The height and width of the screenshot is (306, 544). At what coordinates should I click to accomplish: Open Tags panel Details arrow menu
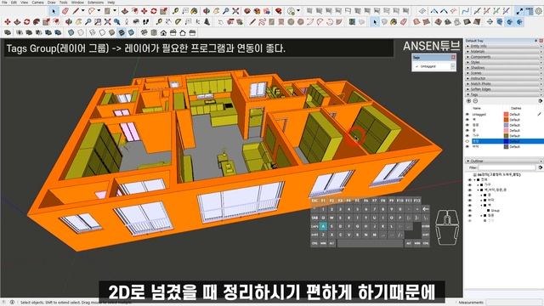[541, 101]
